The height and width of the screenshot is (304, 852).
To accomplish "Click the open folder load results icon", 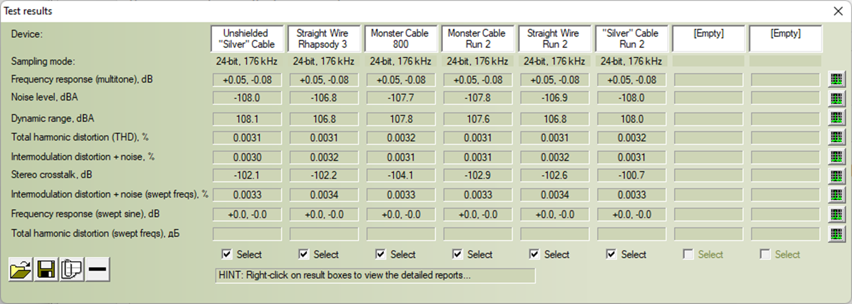I will click(x=21, y=270).
